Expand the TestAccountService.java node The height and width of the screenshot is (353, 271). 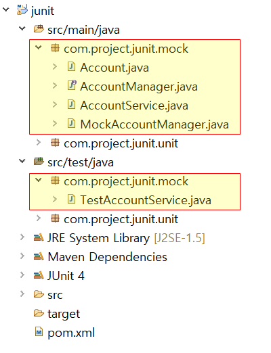pos(55,199)
